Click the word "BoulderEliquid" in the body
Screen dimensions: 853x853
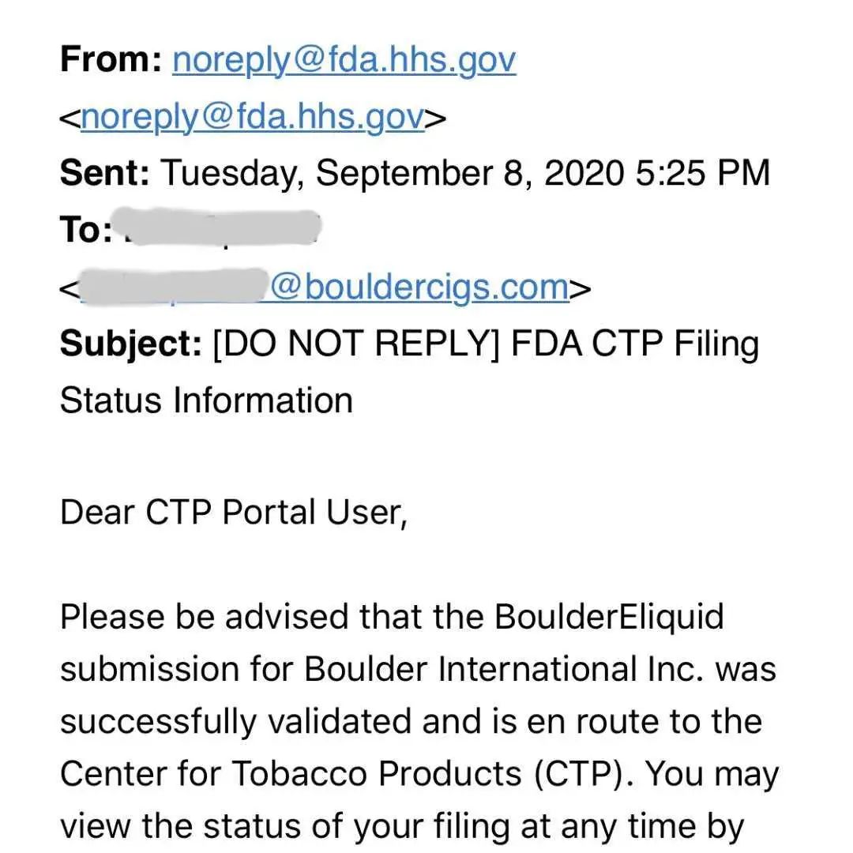pyautogui.click(x=608, y=617)
